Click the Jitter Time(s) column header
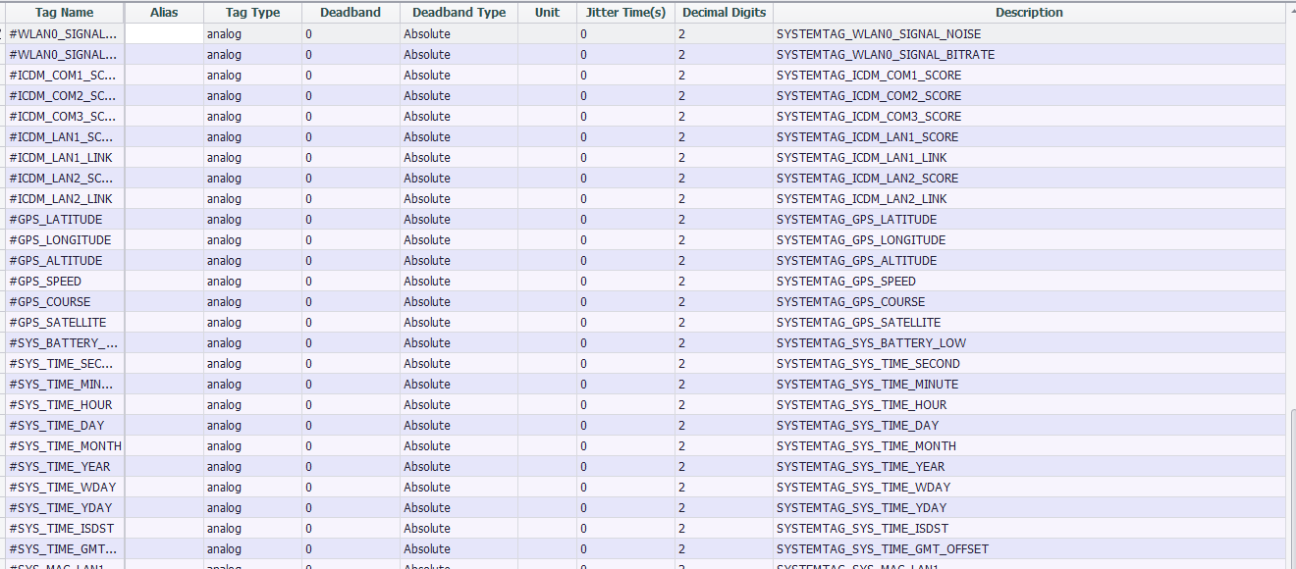Image resolution: width=1296 pixels, height=569 pixels. pyautogui.click(x=625, y=13)
